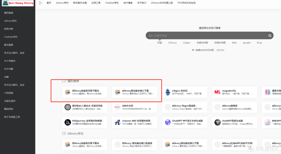The image size is (281, 154).
Task: Click the book icon of zlibrary源站备份接口下载 under zlibrary专栏 heading
Action: [168, 144]
